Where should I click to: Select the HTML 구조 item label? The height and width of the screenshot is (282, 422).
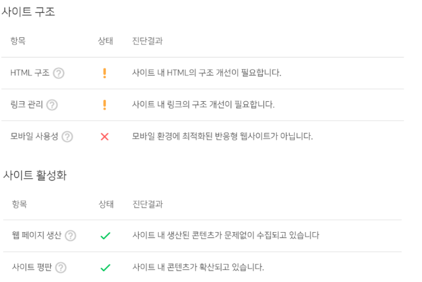(30, 73)
